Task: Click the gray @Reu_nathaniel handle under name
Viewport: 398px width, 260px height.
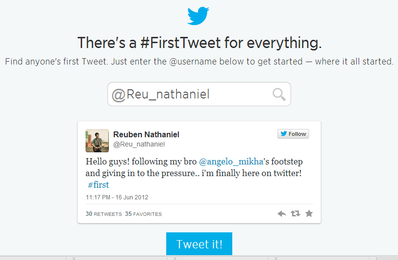Action: pyautogui.click(x=139, y=144)
